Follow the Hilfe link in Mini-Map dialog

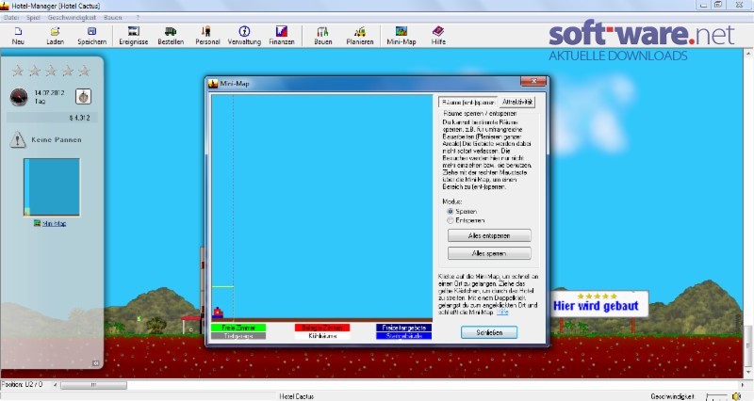[502, 313]
